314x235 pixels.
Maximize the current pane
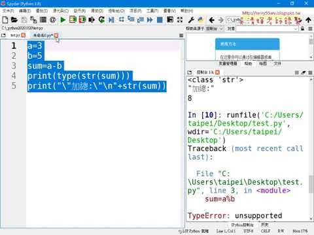pyautogui.click(x=170, y=20)
